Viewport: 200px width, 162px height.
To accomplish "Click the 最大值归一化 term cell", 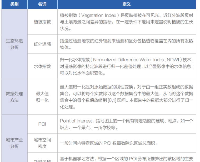I will click(x=42, y=97).
